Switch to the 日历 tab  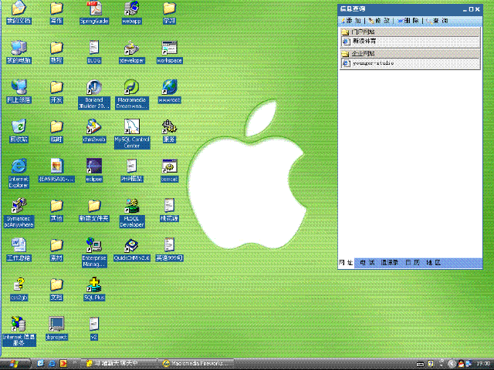(412, 262)
